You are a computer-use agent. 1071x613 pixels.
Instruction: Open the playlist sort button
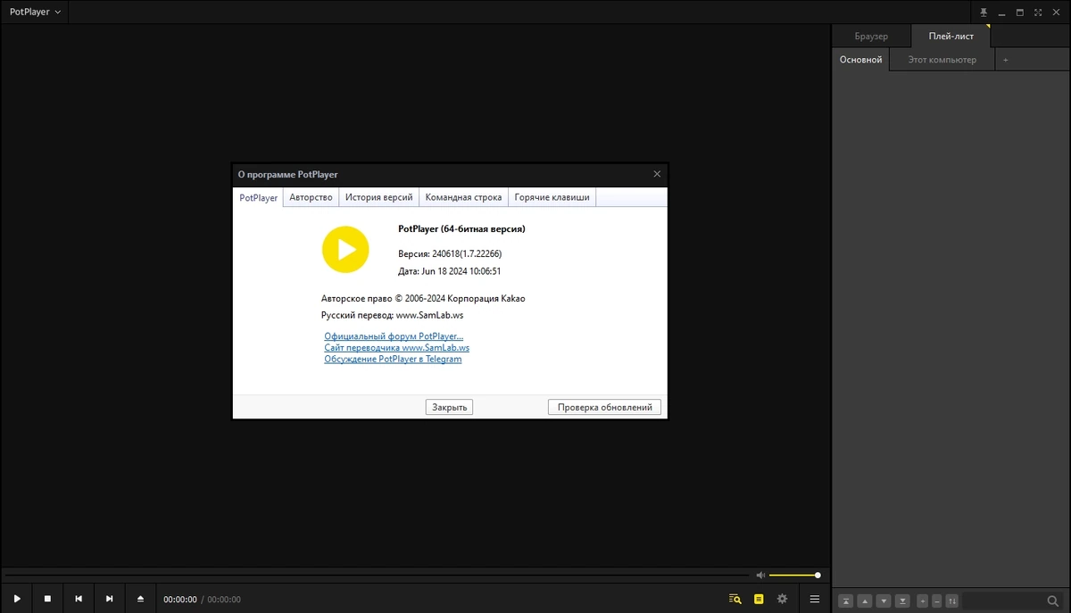pos(952,601)
